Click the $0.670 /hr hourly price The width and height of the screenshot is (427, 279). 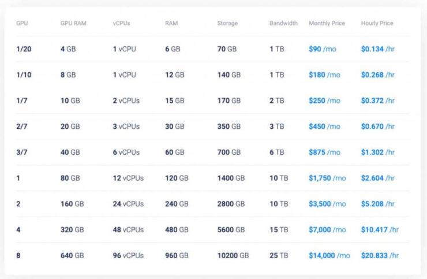tap(378, 127)
